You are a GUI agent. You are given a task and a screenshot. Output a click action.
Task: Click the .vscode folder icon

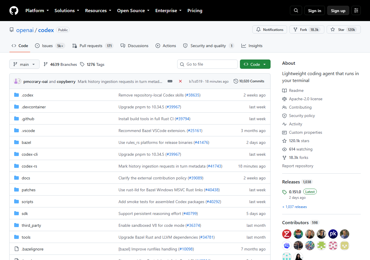click(x=16, y=131)
